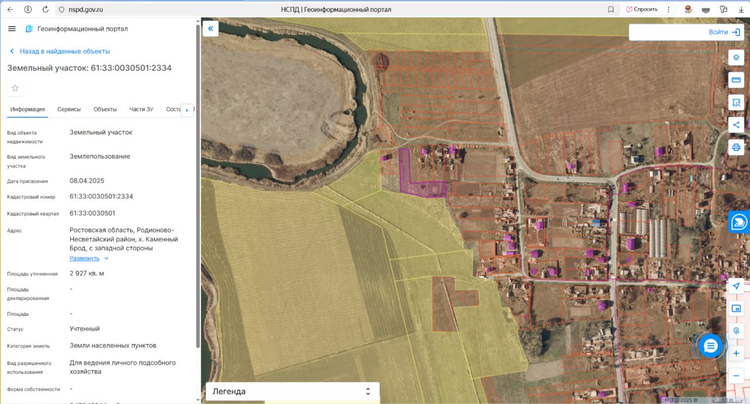Screen dimensions: 750x404
Task: Click the cadastral quarter value 61:33:0030501
Action: pos(93,213)
